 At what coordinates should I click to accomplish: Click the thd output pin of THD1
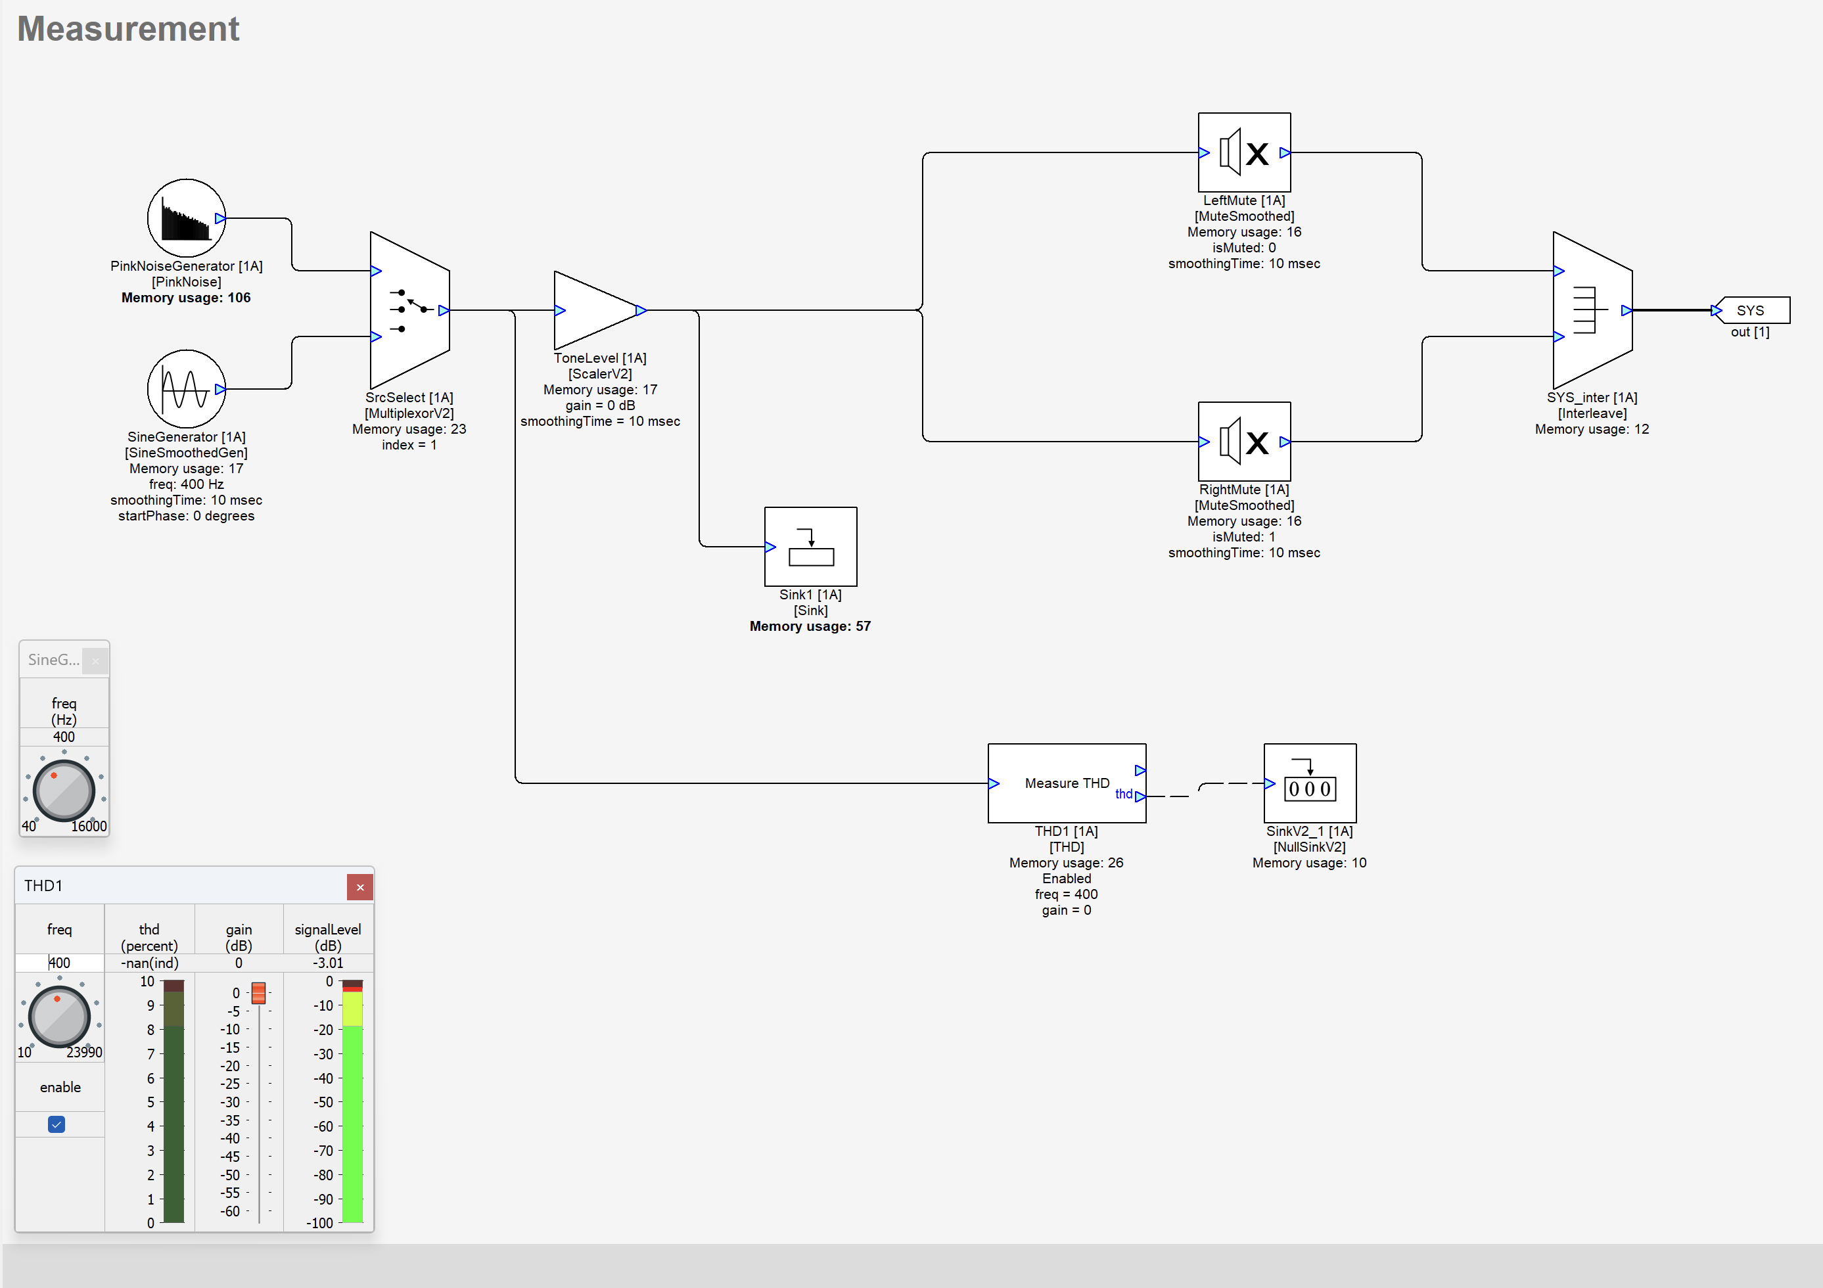(x=1140, y=796)
